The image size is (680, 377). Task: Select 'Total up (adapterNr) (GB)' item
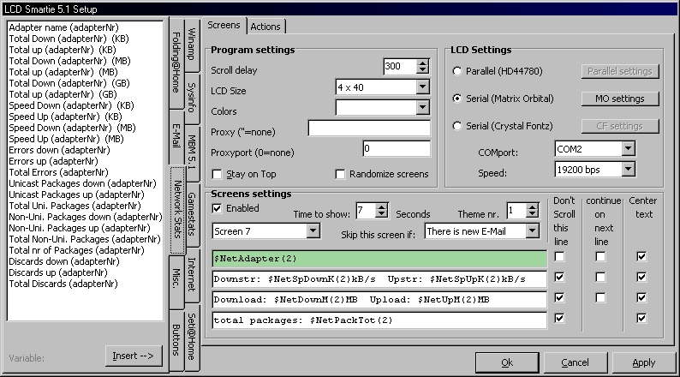[x=63, y=94]
